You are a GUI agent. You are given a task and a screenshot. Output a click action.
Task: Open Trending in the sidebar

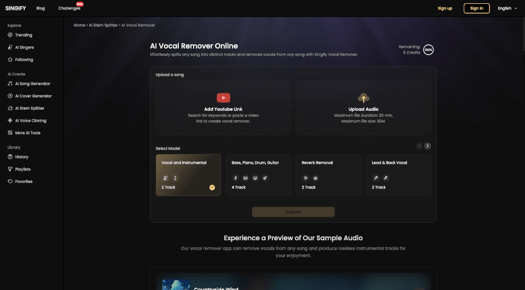click(x=24, y=35)
